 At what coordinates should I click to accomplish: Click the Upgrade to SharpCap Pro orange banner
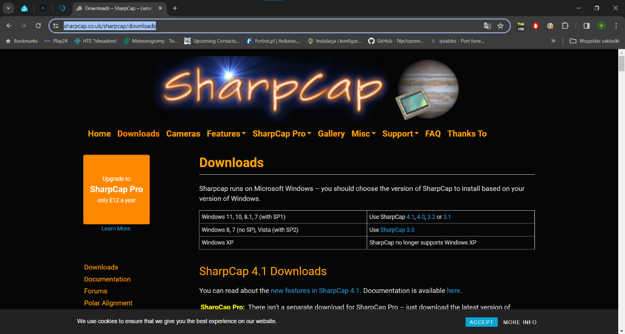116,189
